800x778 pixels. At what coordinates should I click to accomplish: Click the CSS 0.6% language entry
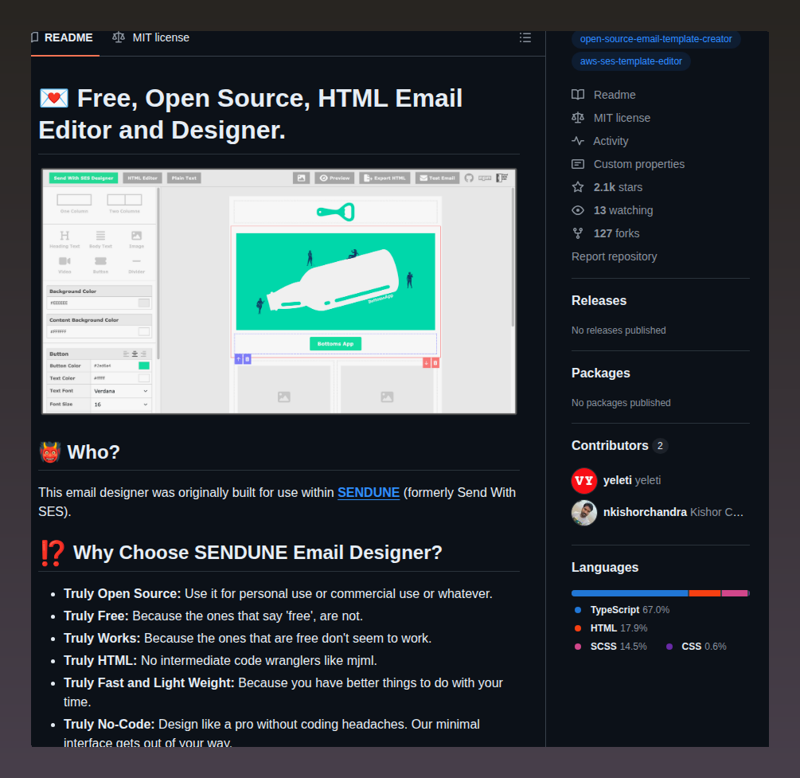coord(696,647)
